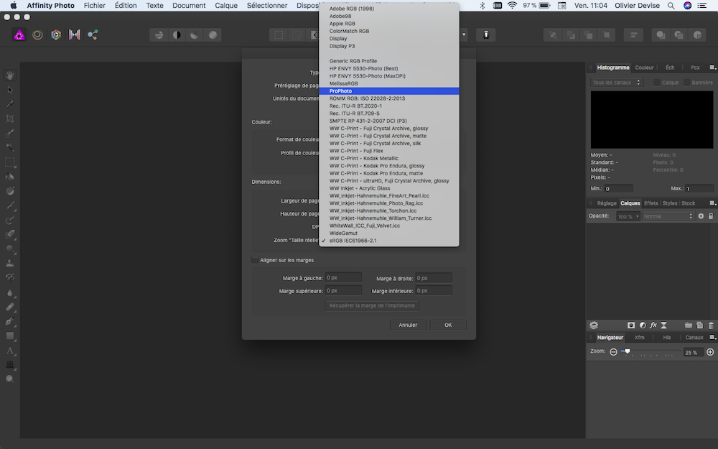Select the Mesh Warp tool
The height and width of the screenshot is (449, 718).
click(x=9, y=365)
